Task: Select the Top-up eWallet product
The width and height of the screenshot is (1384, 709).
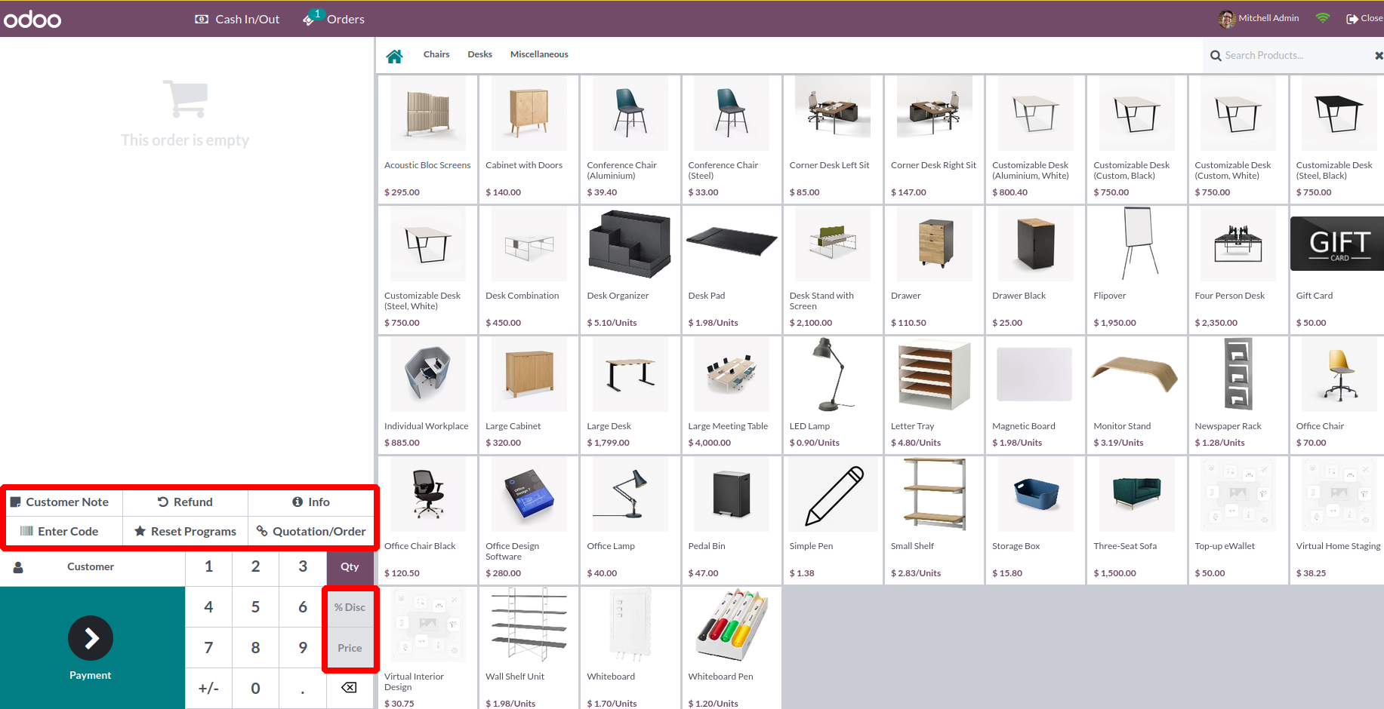Action: (x=1238, y=520)
